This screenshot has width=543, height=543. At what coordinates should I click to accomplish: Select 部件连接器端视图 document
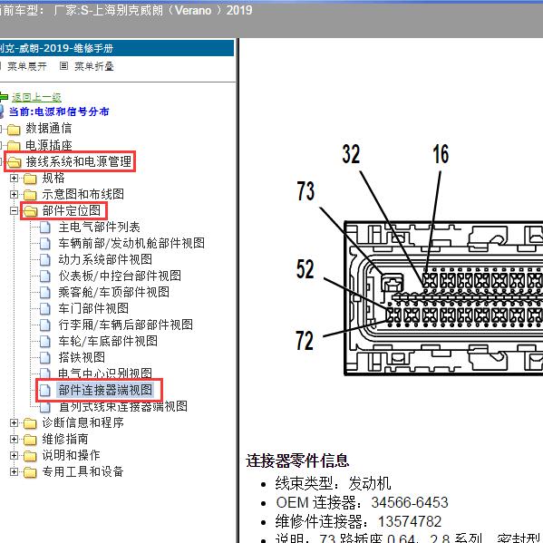coord(105,390)
